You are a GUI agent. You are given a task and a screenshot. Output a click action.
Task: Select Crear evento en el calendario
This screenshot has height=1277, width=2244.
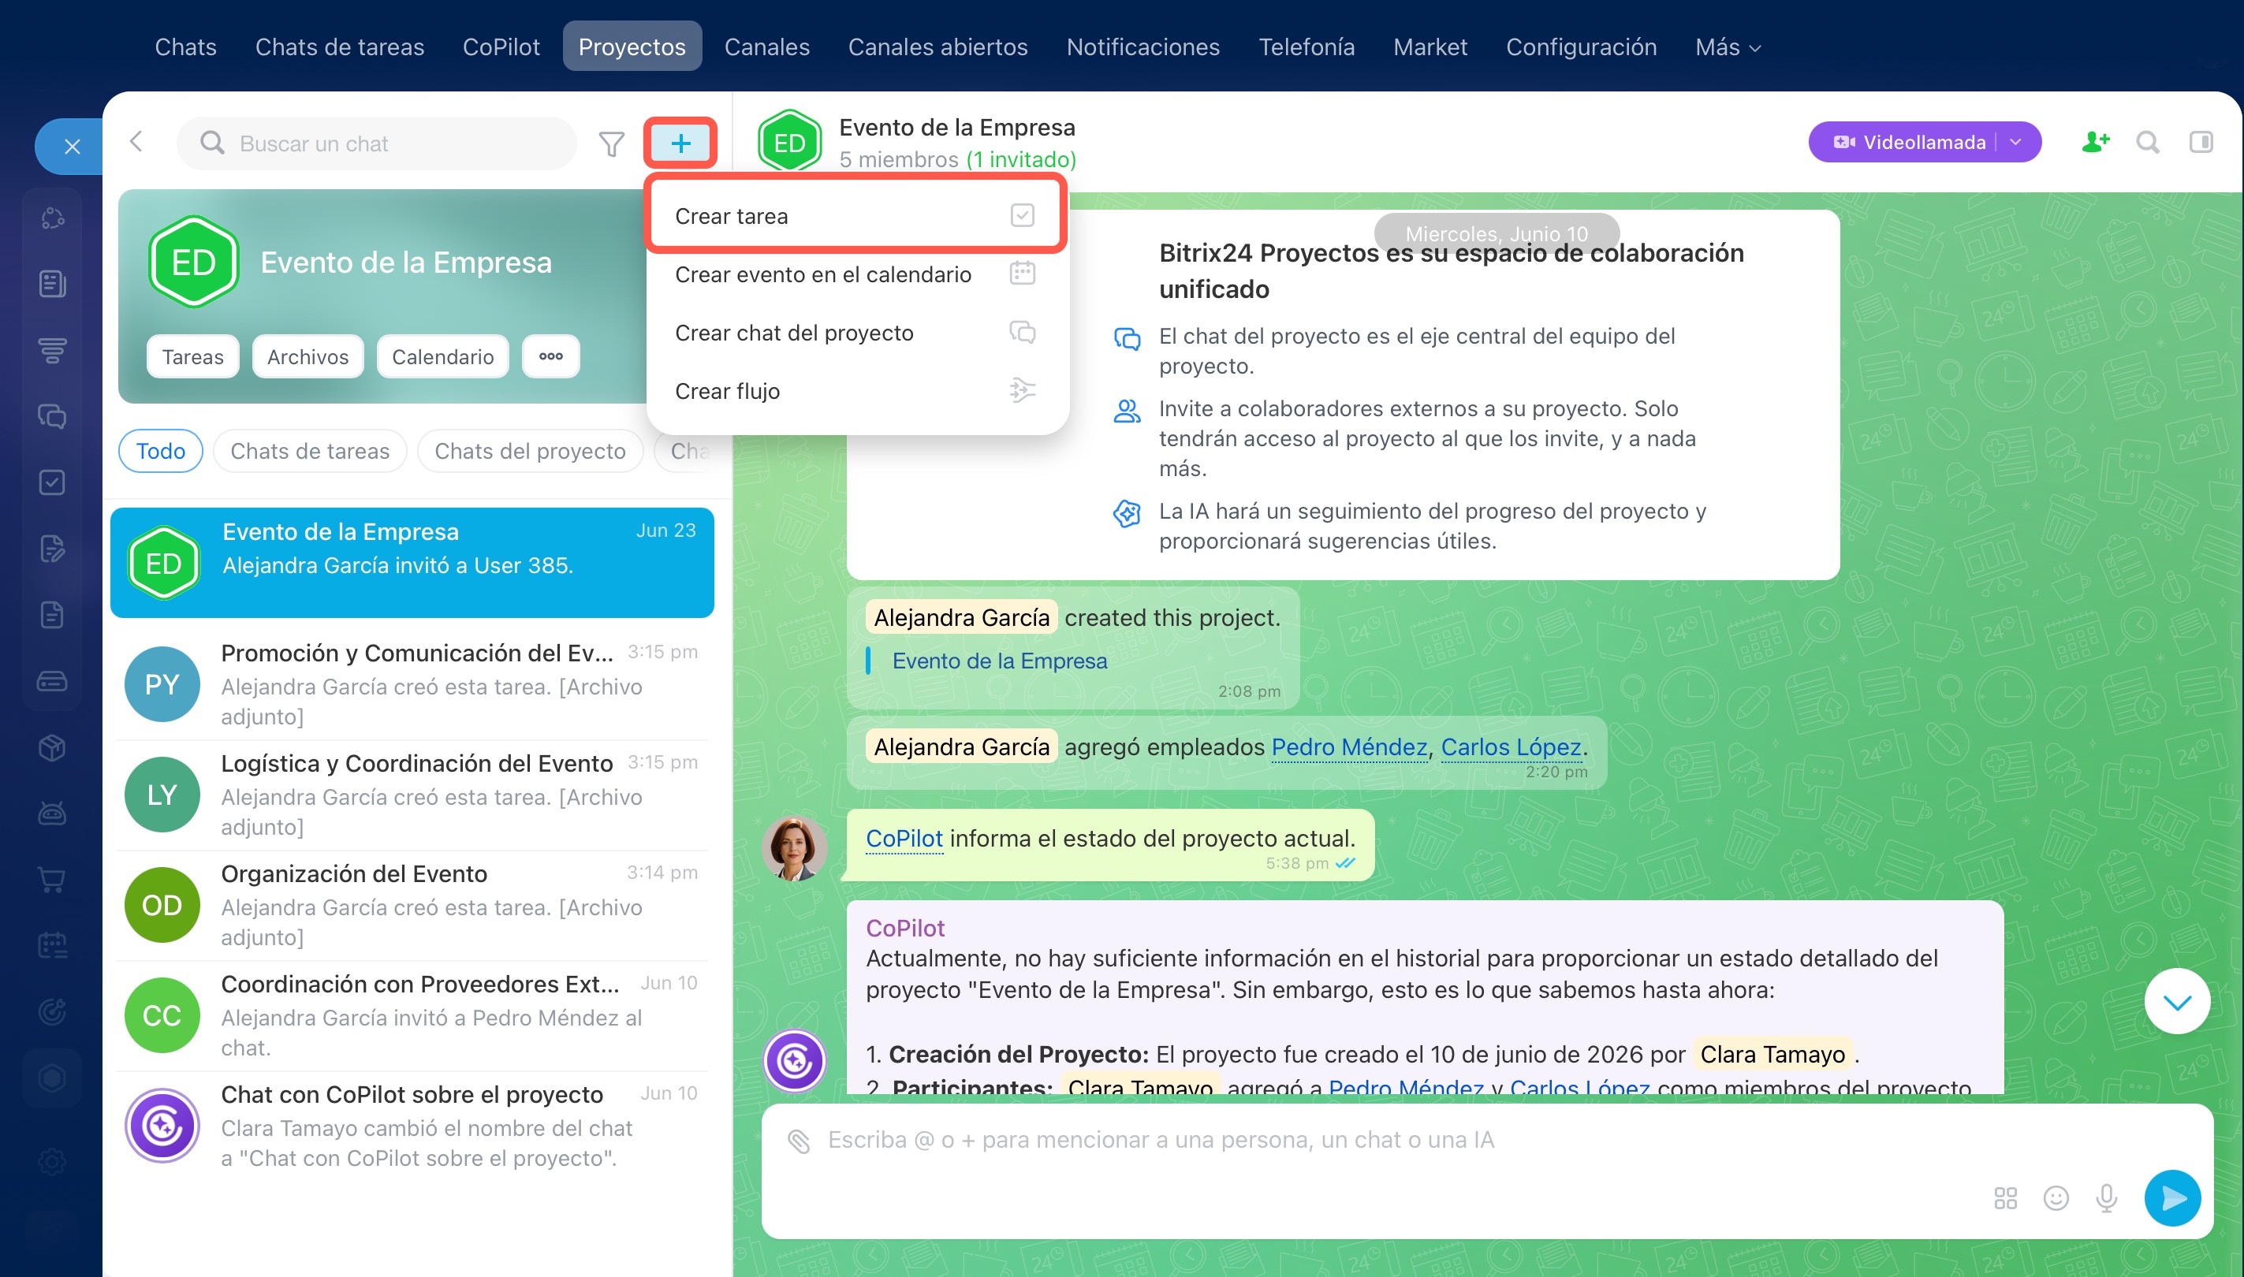click(x=856, y=274)
